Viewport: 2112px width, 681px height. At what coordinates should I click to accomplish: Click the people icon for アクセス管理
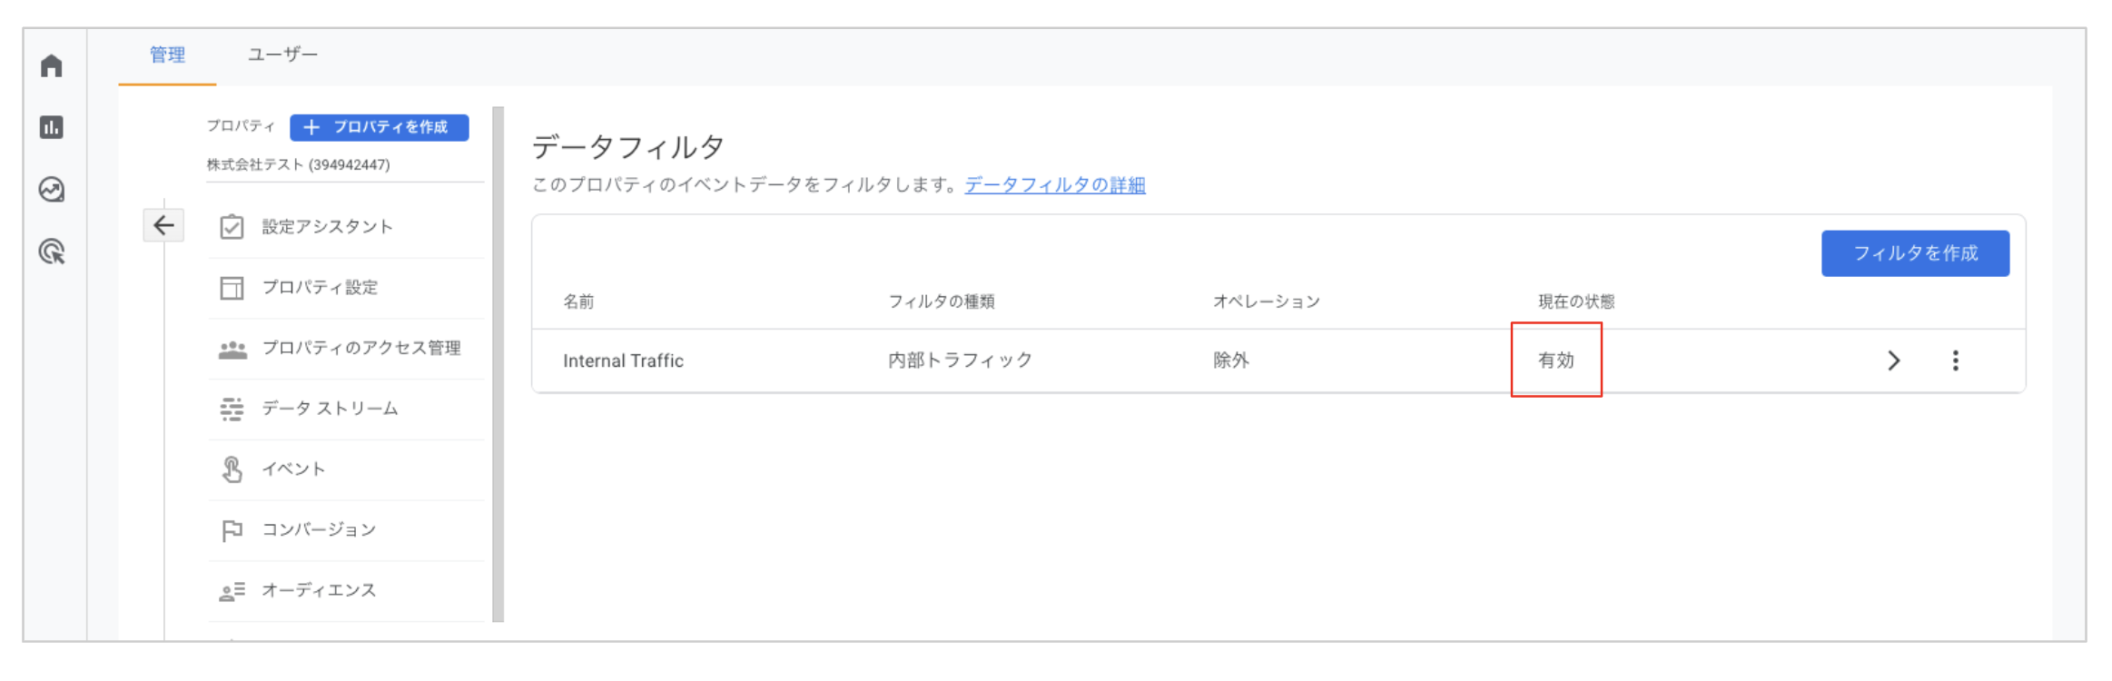(232, 349)
